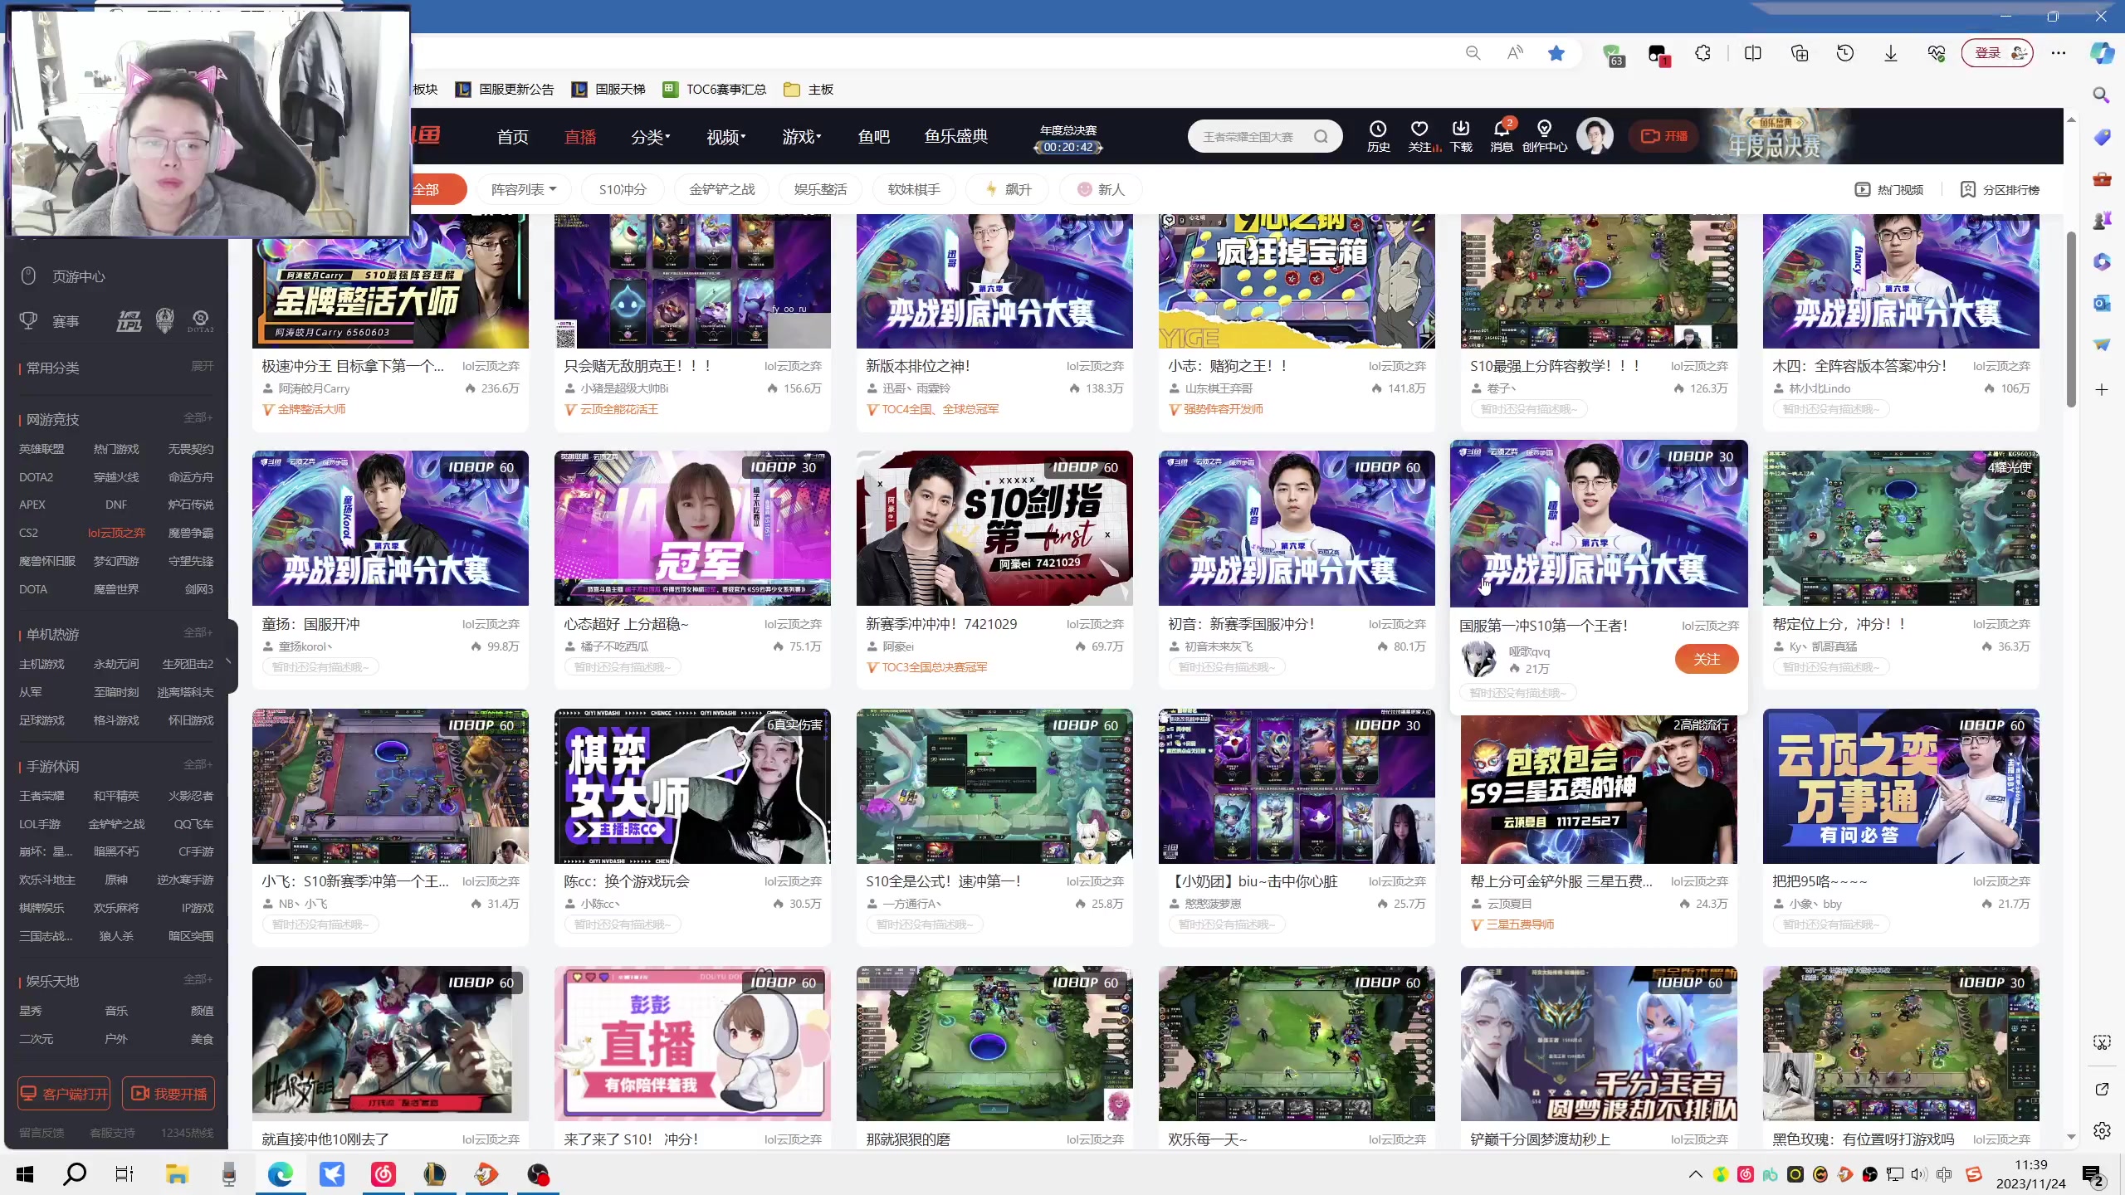
Task: Expand the 阵容列表 dropdown filter
Action: [524, 190]
